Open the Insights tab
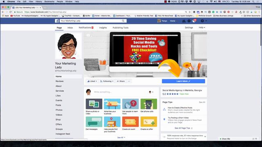The image size is (262, 147). tap(103, 28)
